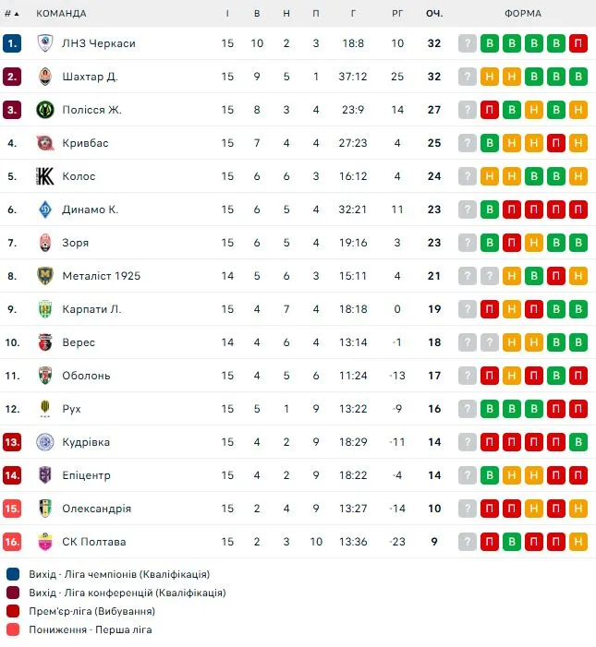Select the Колос club crest icon
The image size is (596, 647).
pyautogui.click(x=44, y=176)
